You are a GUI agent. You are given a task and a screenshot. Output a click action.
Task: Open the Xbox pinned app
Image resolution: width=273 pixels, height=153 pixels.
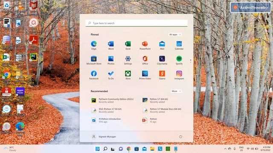click(128, 75)
